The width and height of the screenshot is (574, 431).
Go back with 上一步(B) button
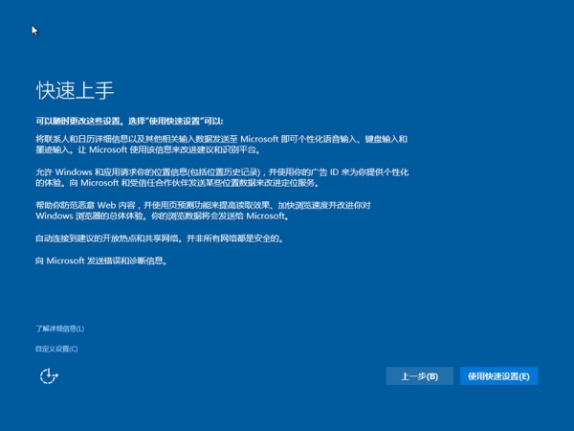click(420, 376)
